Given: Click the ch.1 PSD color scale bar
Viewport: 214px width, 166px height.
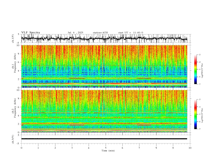Looking at the screenshot, I should 196,69.
